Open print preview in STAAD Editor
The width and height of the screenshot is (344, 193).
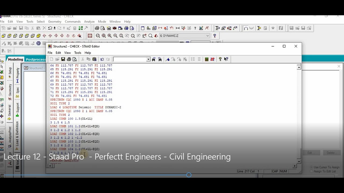[75, 59]
